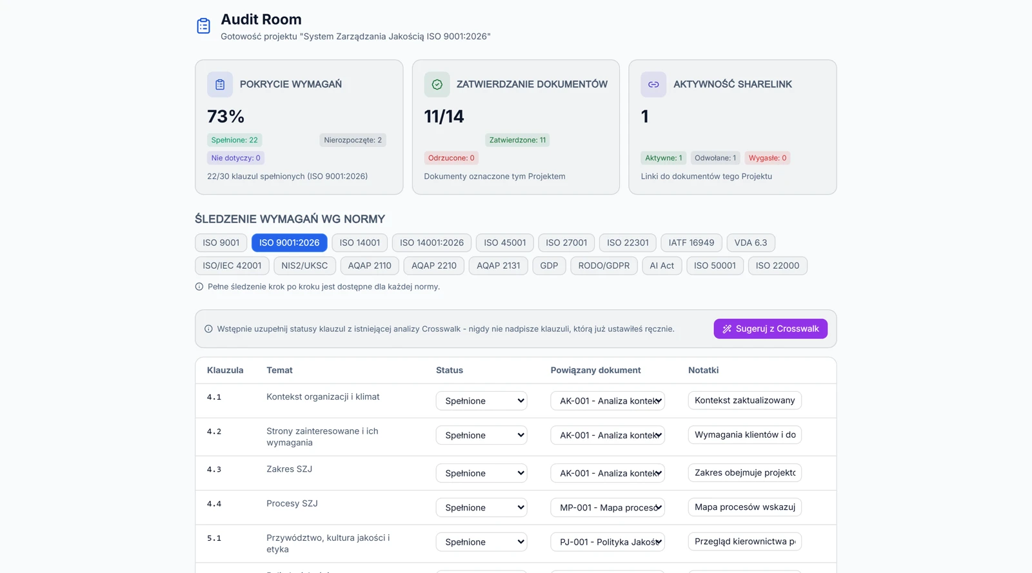Expand linked document dropdown for clause 4.3
The image size is (1032, 573).
tap(608, 473)
